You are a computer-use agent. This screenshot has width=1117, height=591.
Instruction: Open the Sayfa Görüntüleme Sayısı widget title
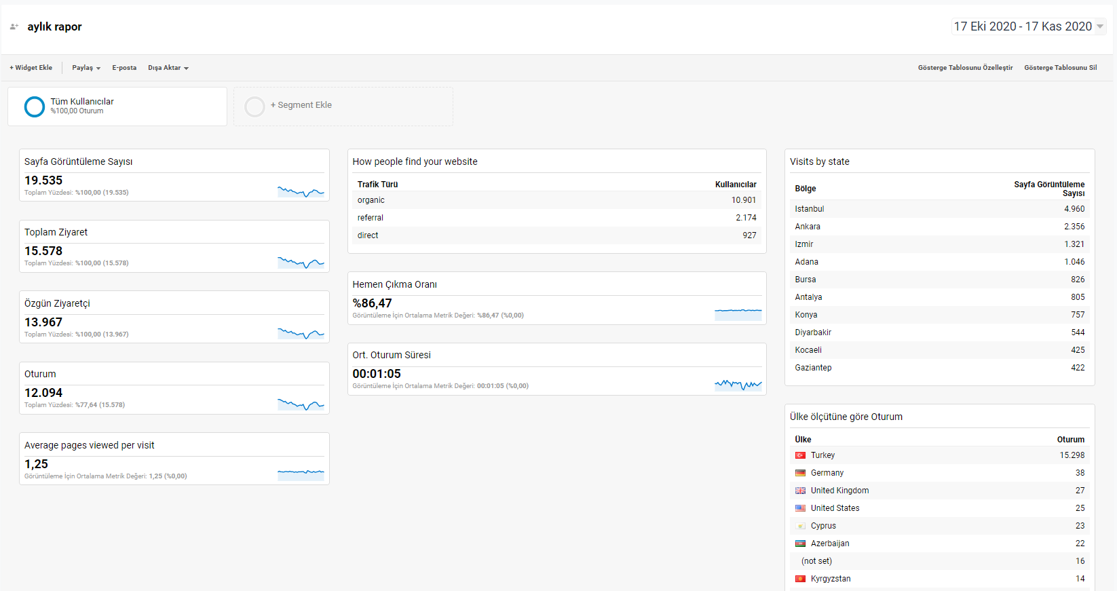click(x=79, y=161)
